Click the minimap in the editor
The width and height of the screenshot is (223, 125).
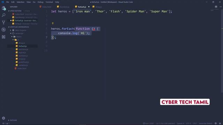(x=215, y=10)
